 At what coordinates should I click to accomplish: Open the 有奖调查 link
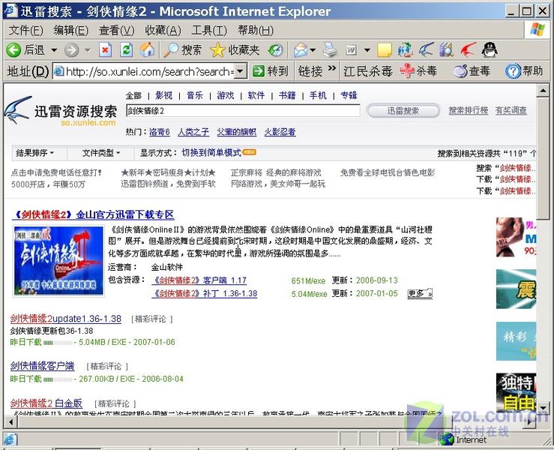[511, 110]
